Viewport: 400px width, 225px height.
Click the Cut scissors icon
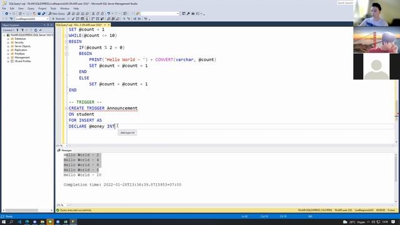click(x=93, y=14)
